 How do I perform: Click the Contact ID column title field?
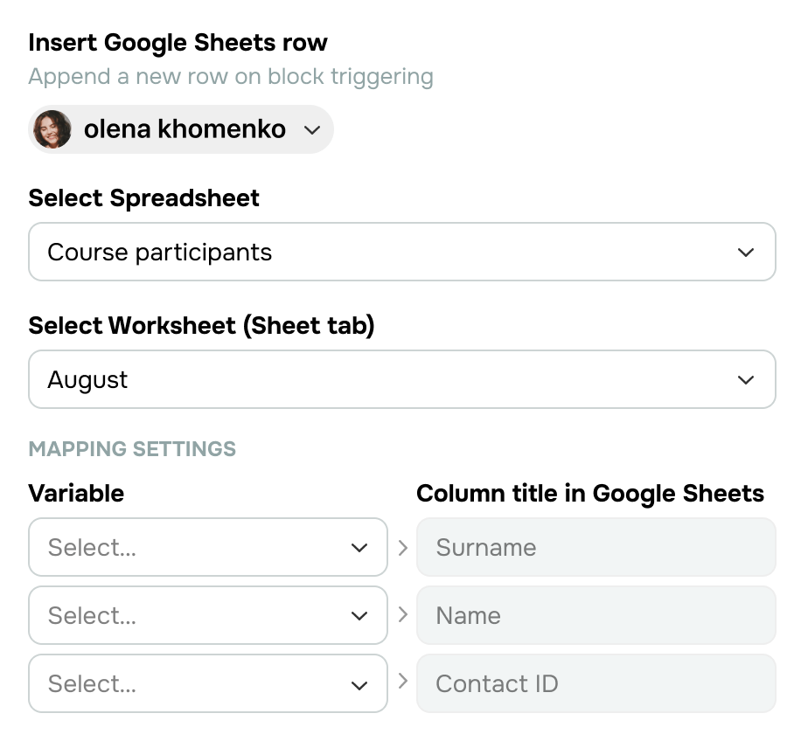596,683
